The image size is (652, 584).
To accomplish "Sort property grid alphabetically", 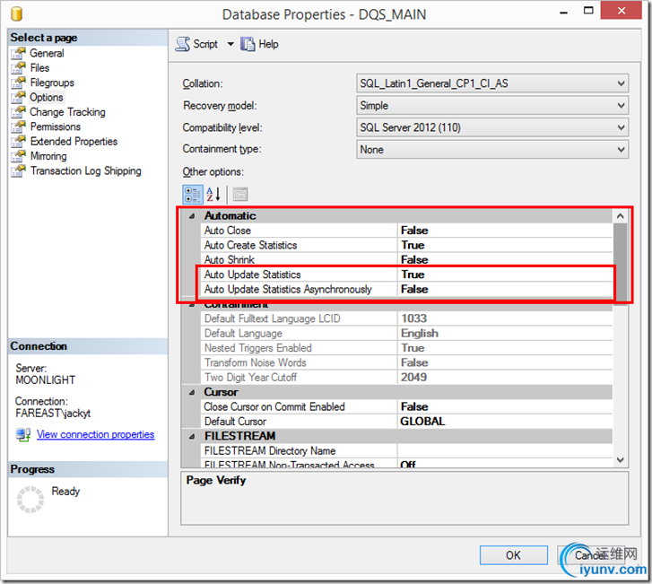I will click(213, 195).
